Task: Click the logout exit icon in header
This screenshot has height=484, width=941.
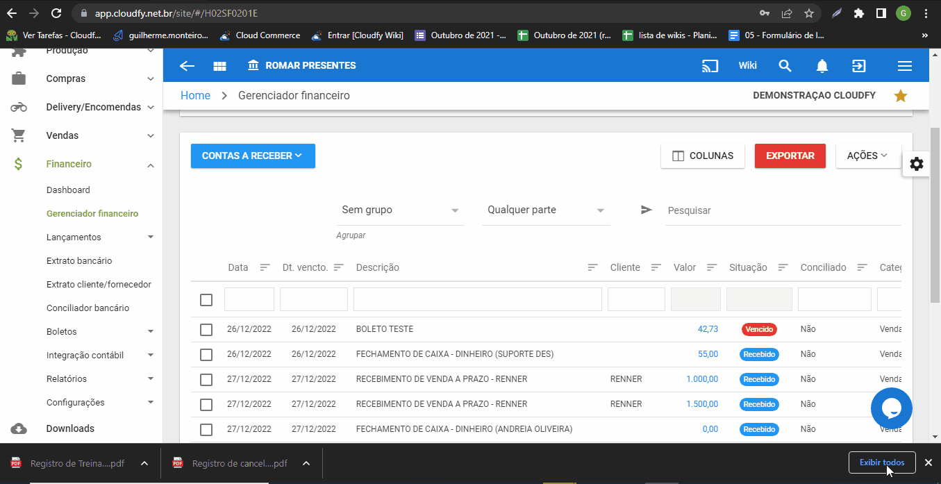Action: (859, 66)
